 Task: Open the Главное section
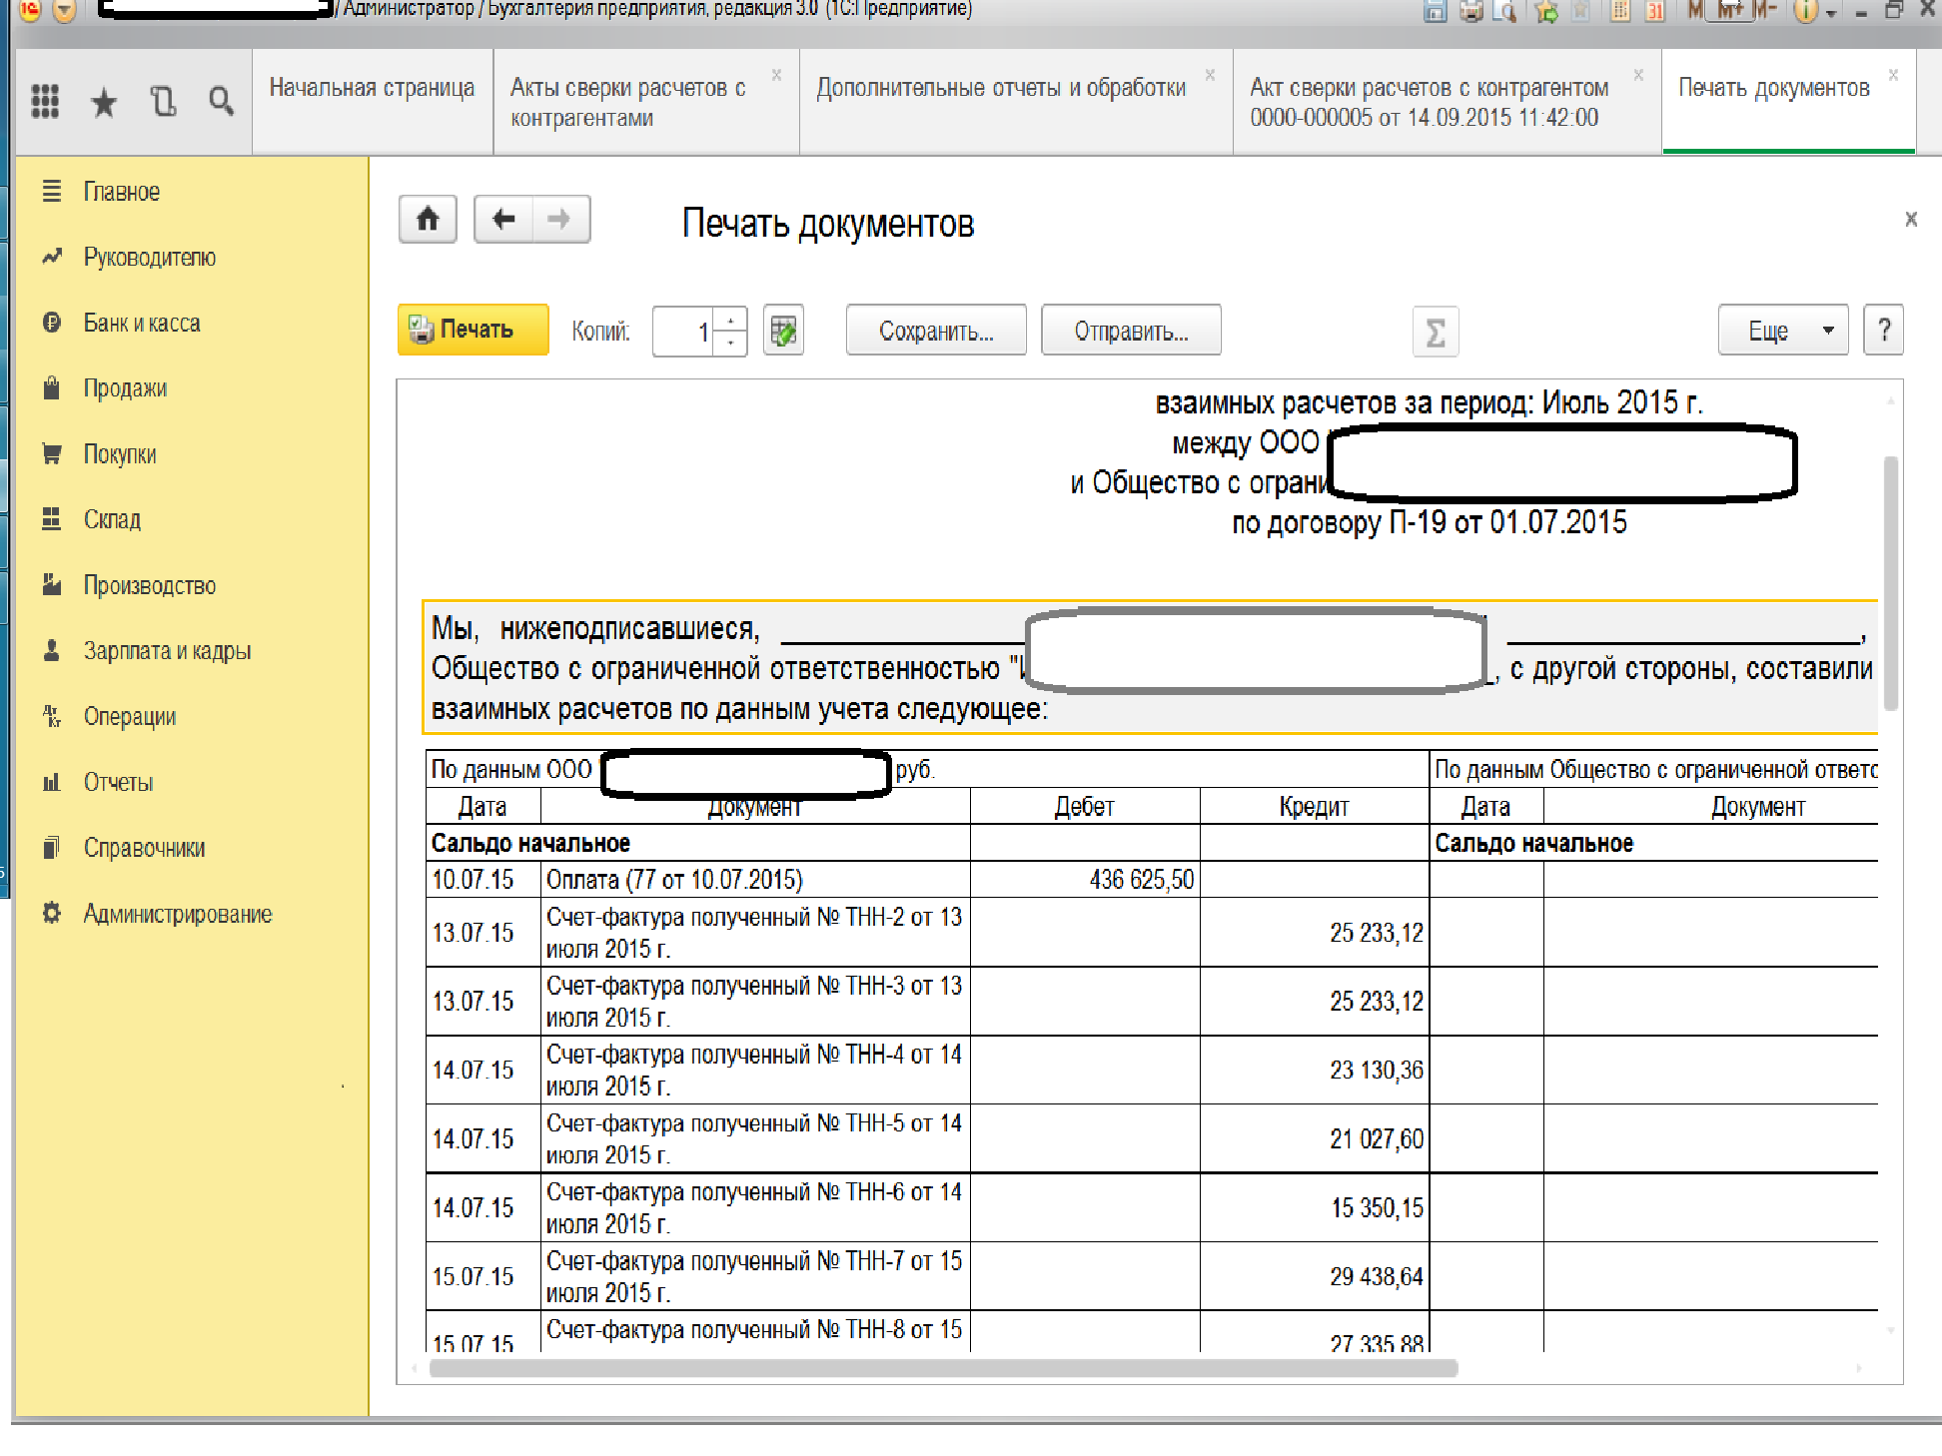tap(121, 192)
